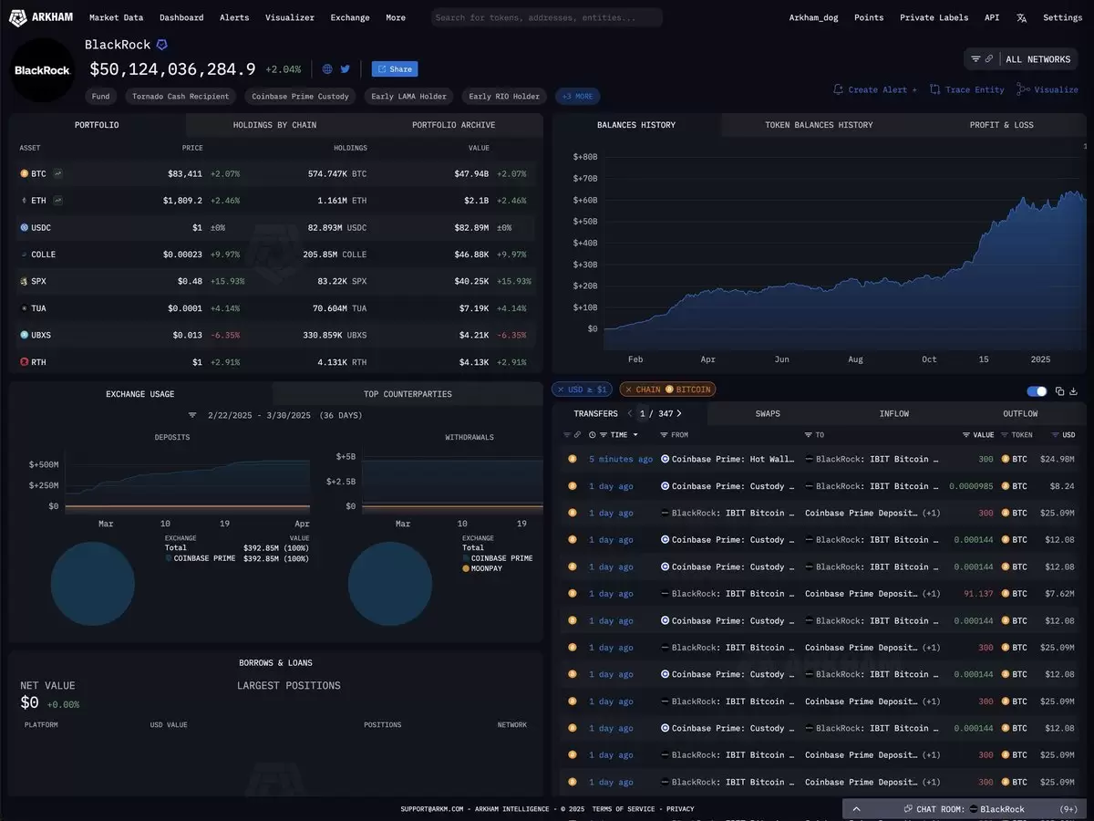Screen dimensions: 1094x821
Task: Click the Early LAMA Holder tag
Action: pos(408,96)
